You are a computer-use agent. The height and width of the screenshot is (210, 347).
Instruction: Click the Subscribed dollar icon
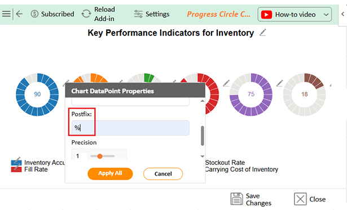coord(34,14)
